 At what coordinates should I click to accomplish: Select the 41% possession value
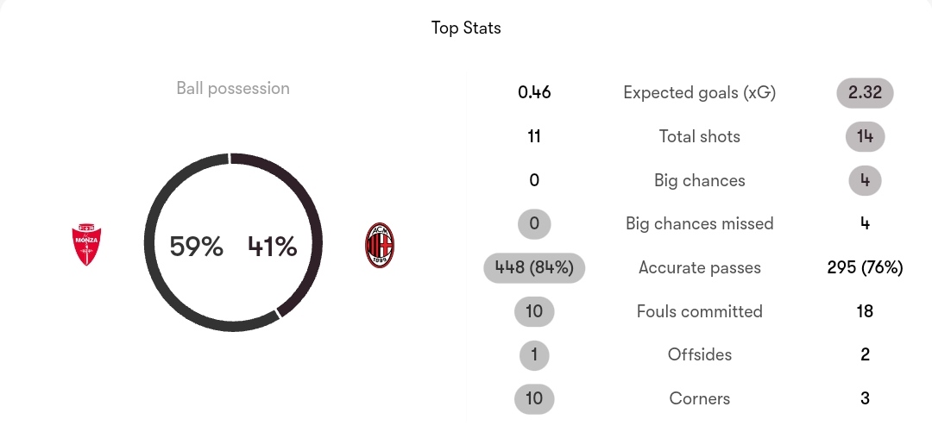click(x=272, y=246)
